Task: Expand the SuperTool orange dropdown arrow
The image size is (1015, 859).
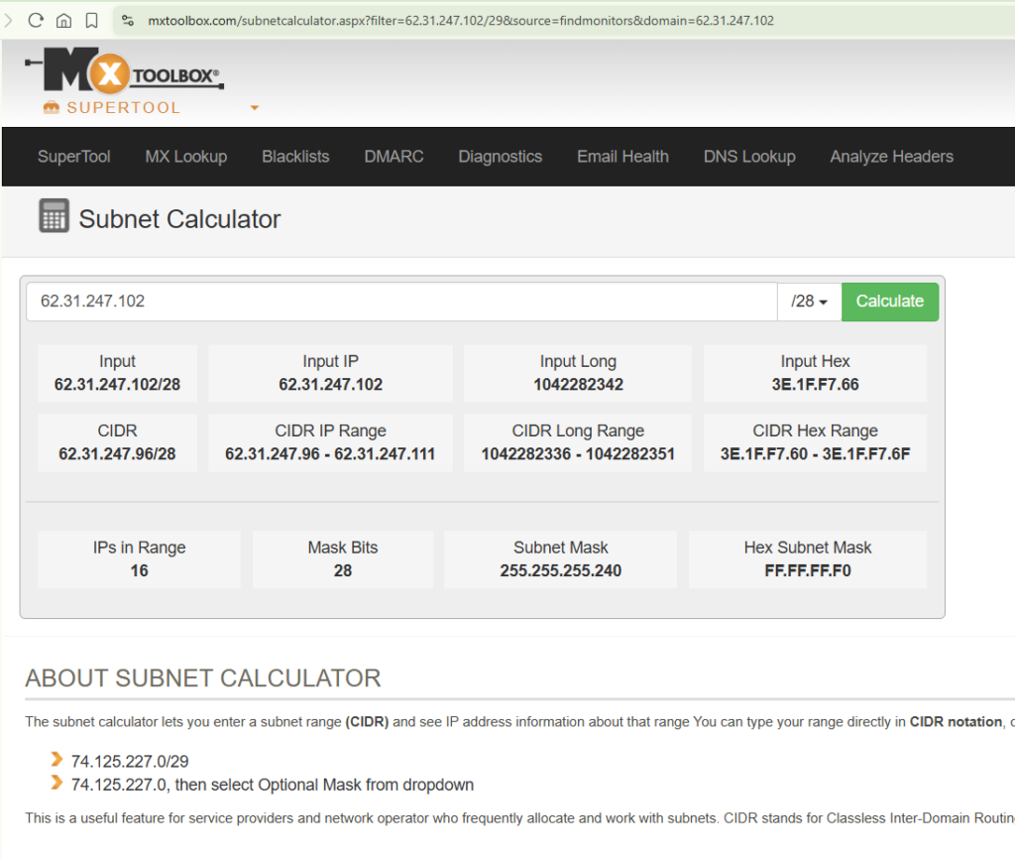Action: [x=255, y=107]
